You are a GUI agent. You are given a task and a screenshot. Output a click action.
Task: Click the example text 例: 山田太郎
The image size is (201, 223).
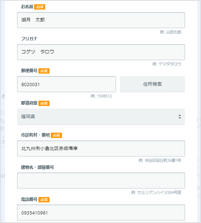point(170,32)
